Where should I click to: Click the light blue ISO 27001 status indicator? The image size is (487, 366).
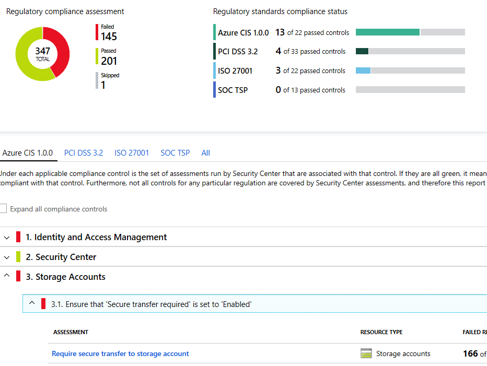(214, 70)
